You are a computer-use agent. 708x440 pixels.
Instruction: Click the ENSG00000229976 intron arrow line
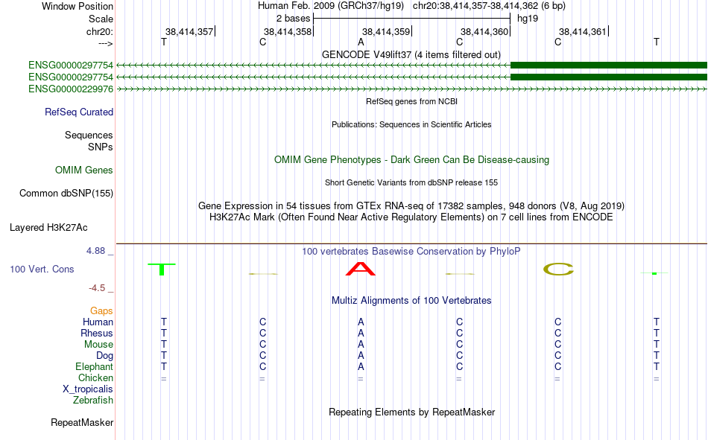[412, 89]
